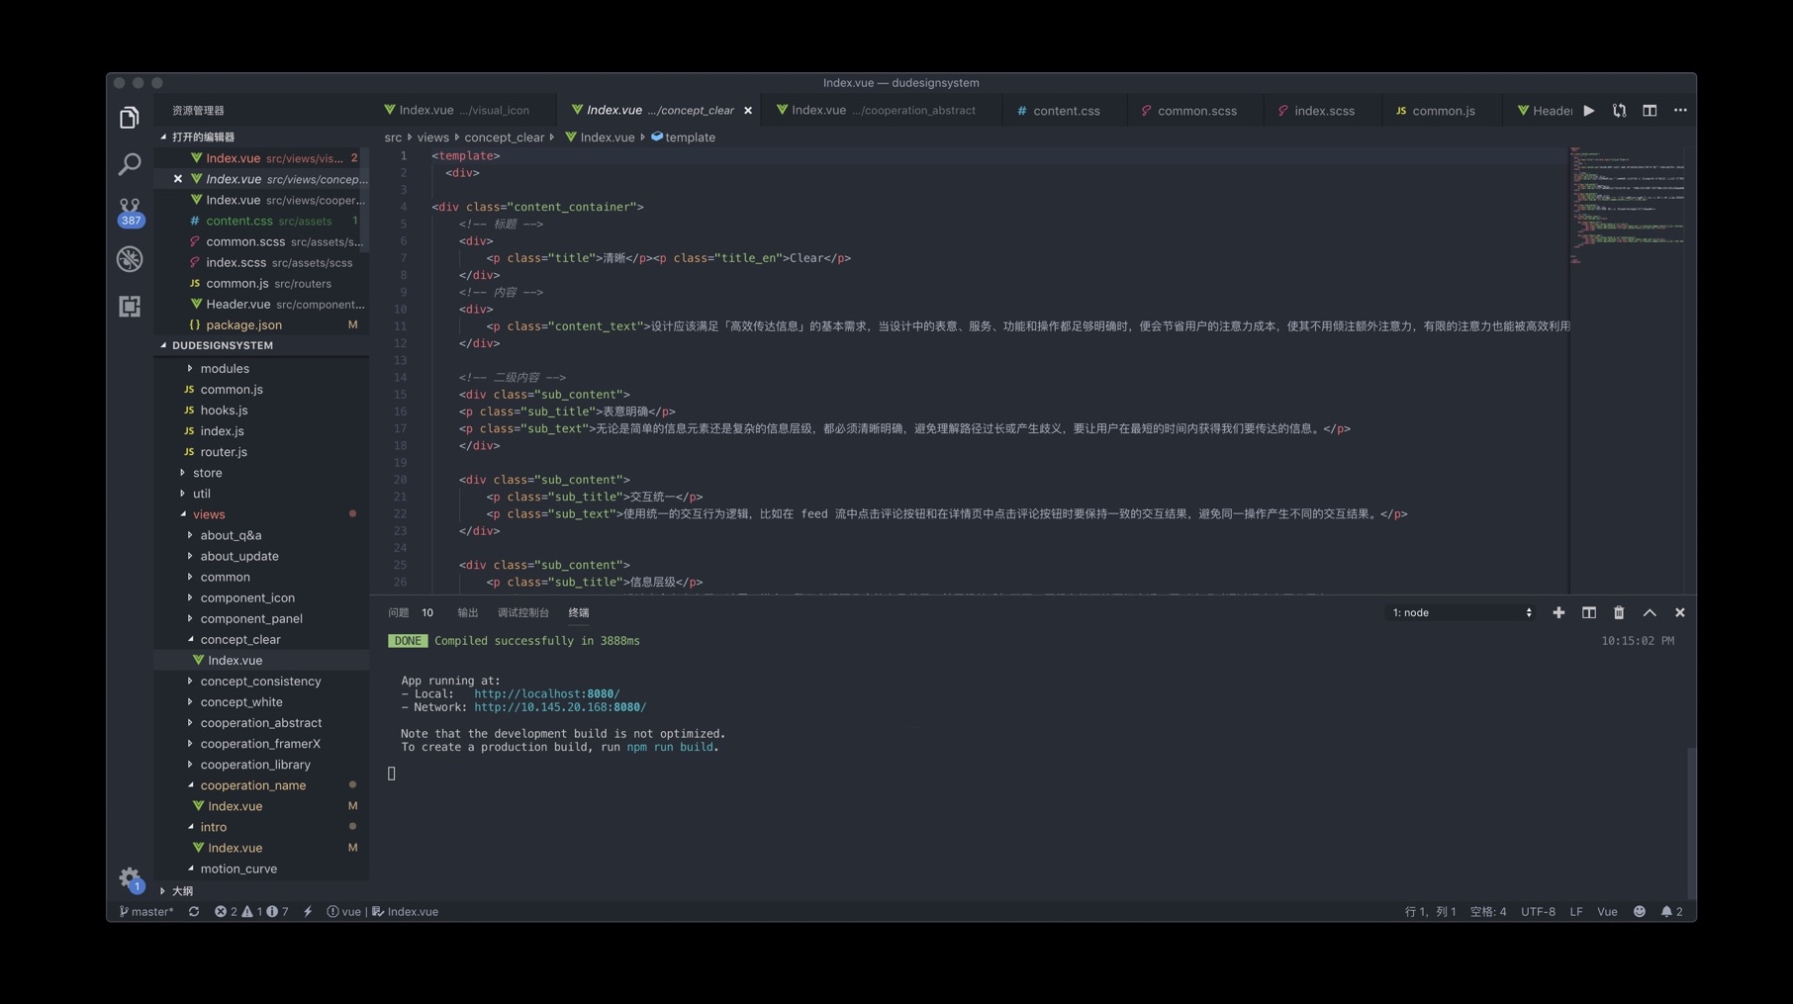
Task: Open the localhost:8080 link in terminal
Action: click(546, 694)
